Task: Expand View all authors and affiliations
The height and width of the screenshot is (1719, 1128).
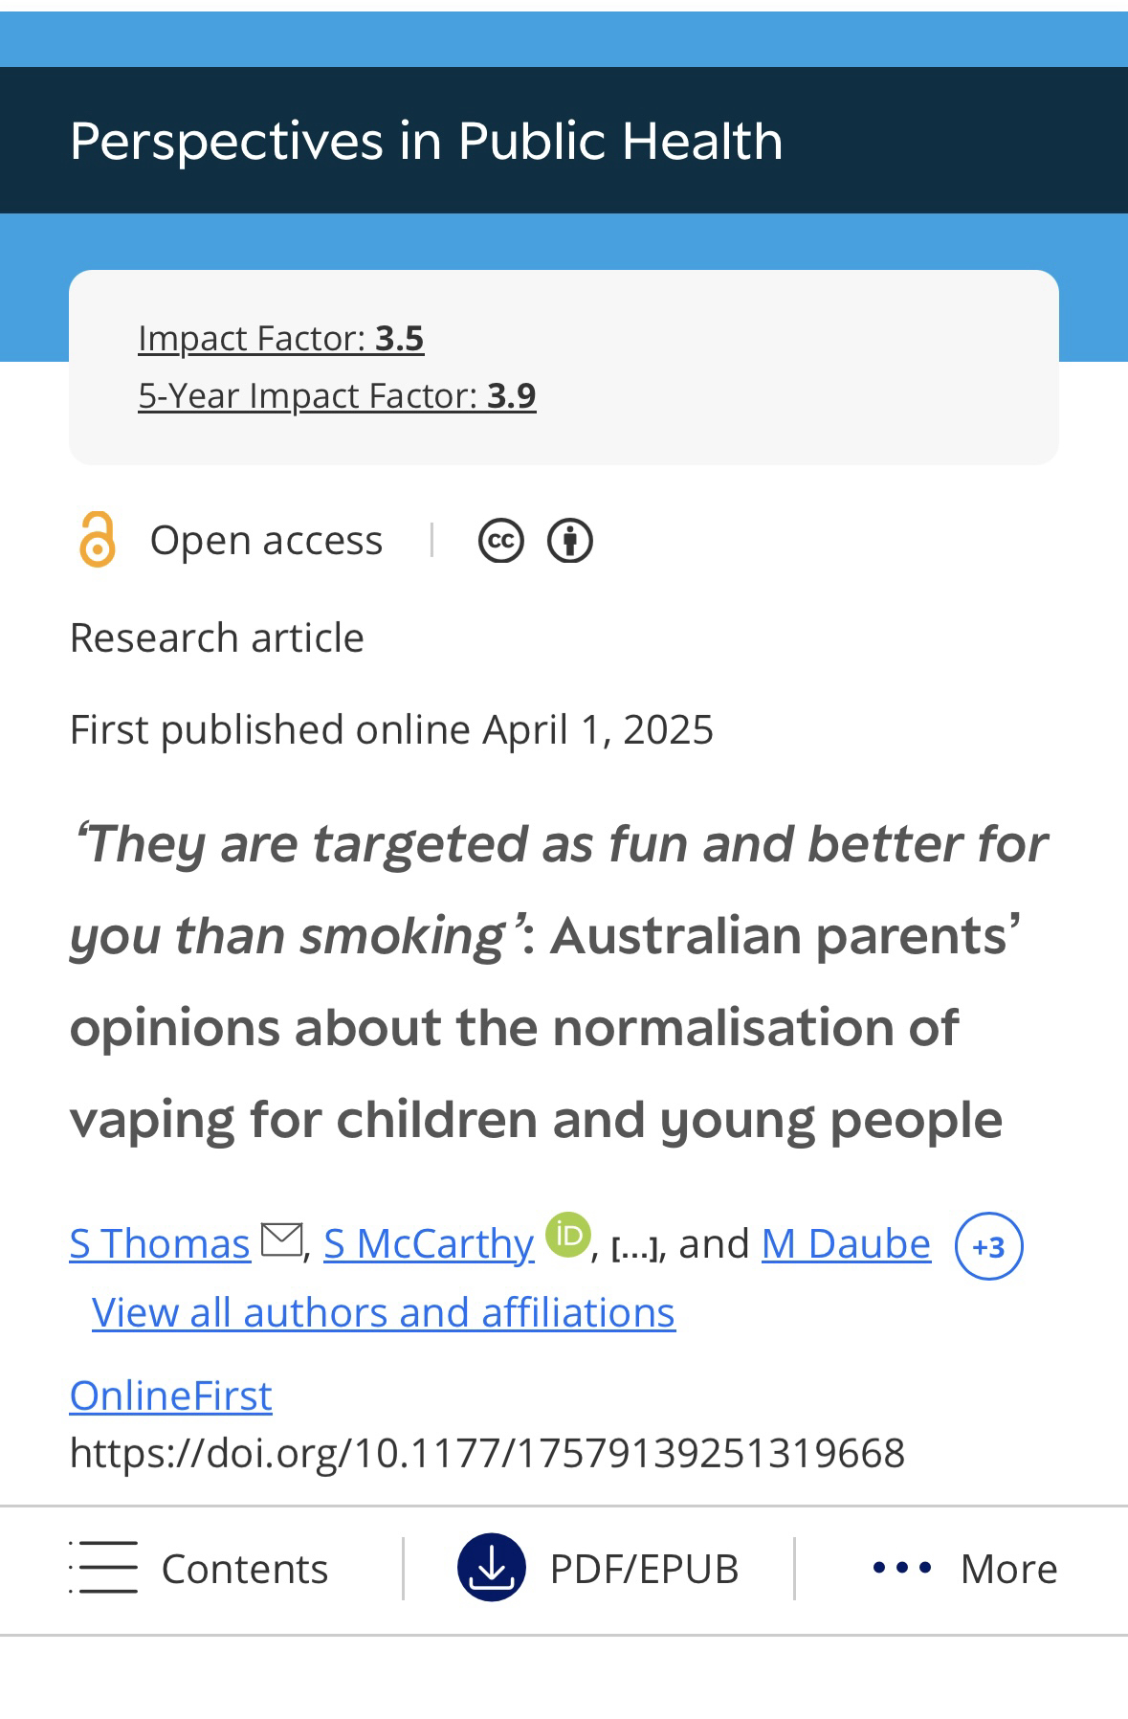Action: pyautogui.click(x=384, y=1312)
